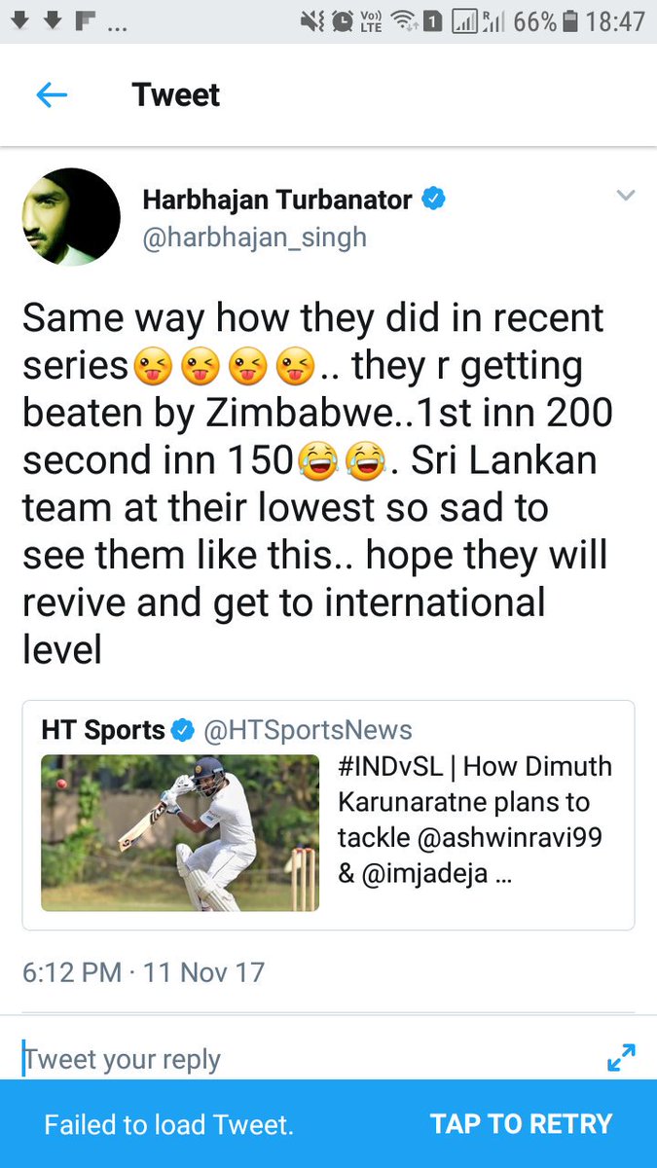Expand the tweet options chevron
The width and height of the screenshot is (657, 1168).
(626, 196)
